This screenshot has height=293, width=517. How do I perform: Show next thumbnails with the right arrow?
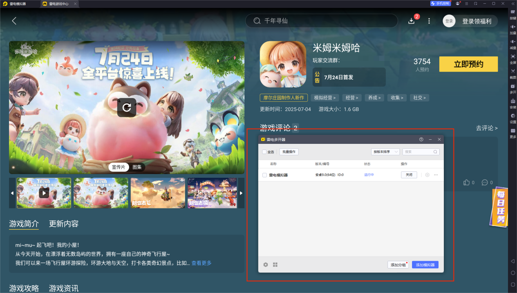tap(242, 193)
